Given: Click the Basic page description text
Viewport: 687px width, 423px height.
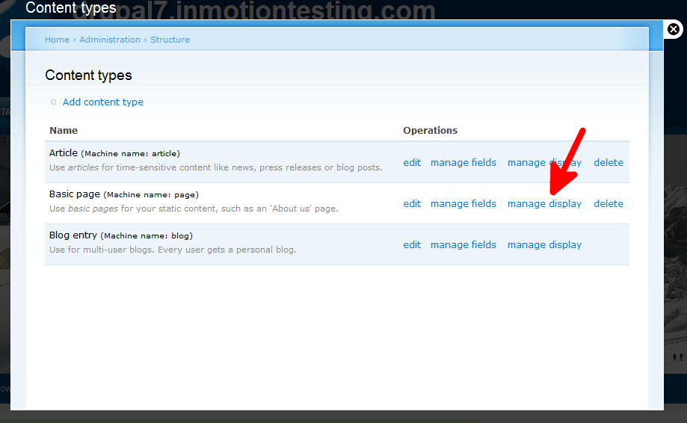Looking at the screenshot, I should click(x=194, y=209).
